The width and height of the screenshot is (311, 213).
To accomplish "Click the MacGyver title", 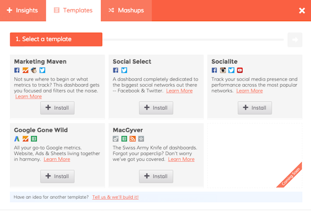I will (128, 130).
